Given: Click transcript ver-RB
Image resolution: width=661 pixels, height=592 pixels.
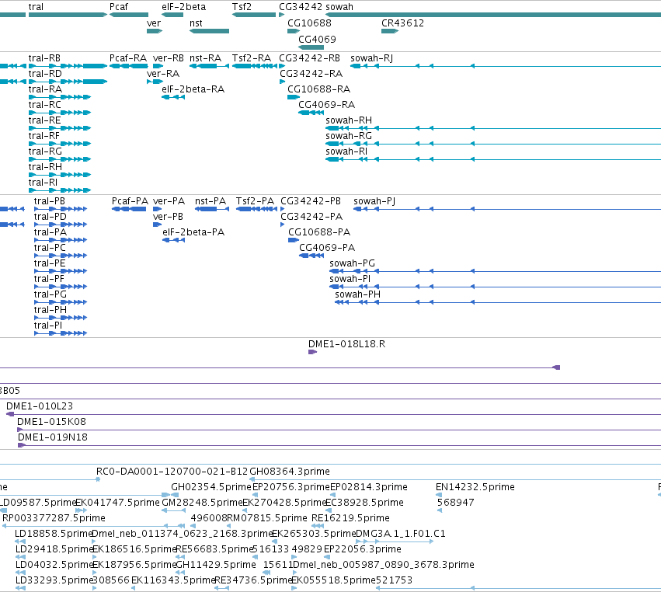Looking at the screenshot, I should coord(169,58).
